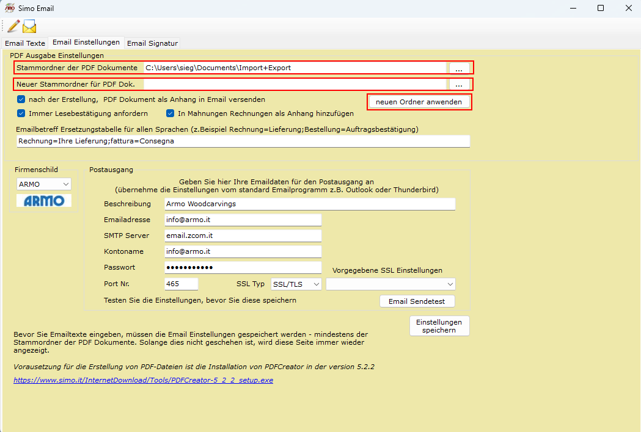Click Einstellungen speichern button
641x432 pixels.
coord(439,326)
